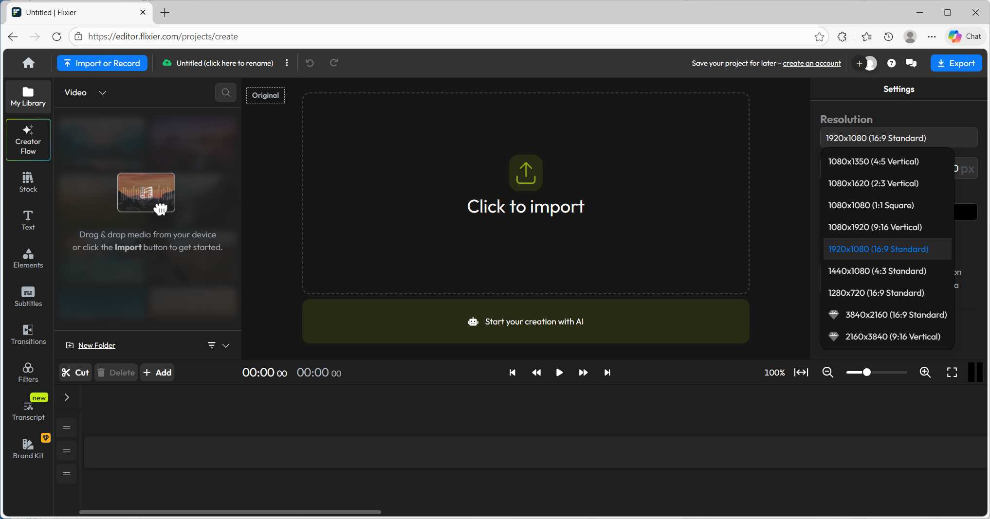Open the Brand Kit panel

pyautogui.click(x=28, y=448)
